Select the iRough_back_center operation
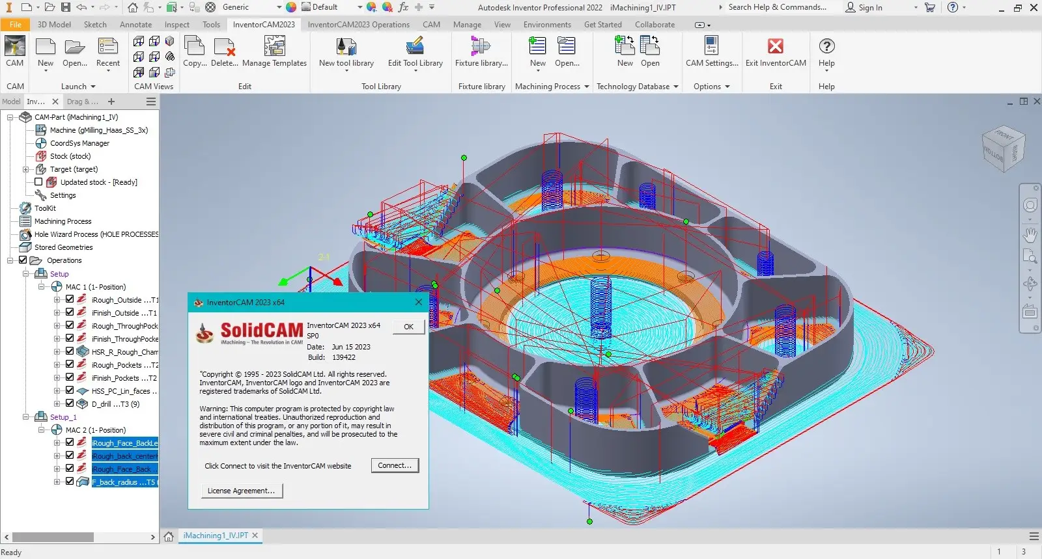 [x=124, y=456]
